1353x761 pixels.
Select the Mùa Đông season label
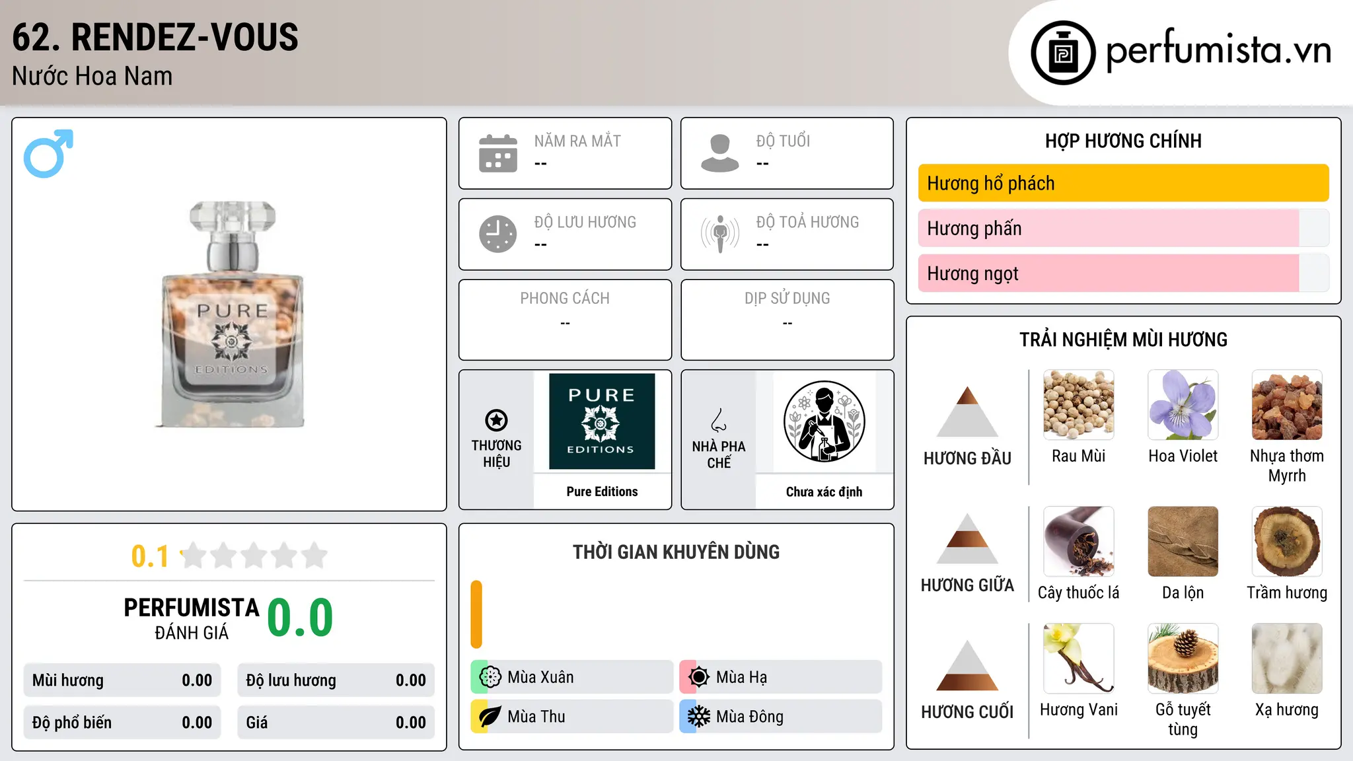(750, 717)
